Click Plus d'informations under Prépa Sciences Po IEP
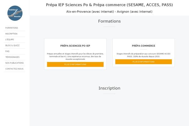 click(x=75, y=64)
